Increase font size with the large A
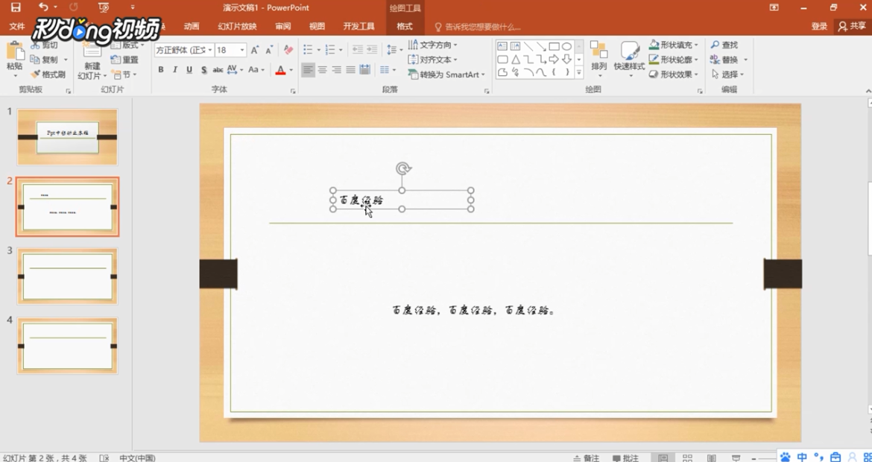 [255, 50]
